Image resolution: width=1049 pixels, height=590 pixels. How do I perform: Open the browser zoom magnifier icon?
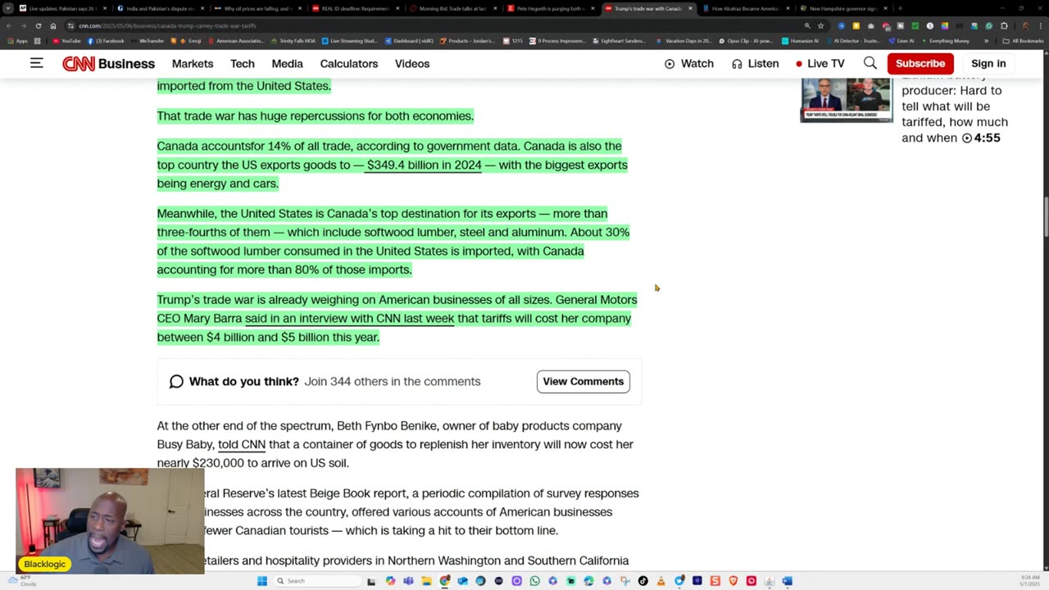[807, 25]
